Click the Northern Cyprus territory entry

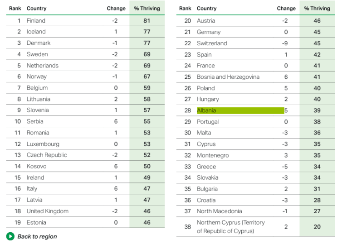(x=230, y=226)
